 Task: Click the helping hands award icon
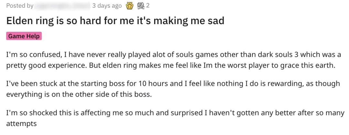point(141,5)
